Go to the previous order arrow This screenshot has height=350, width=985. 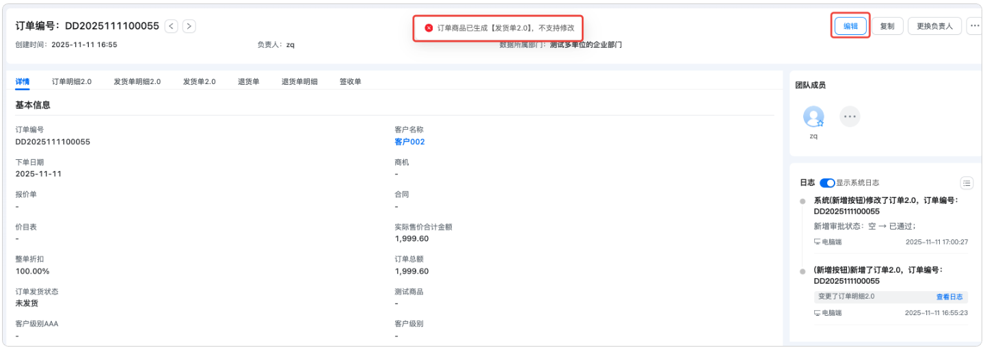(172, 26)
